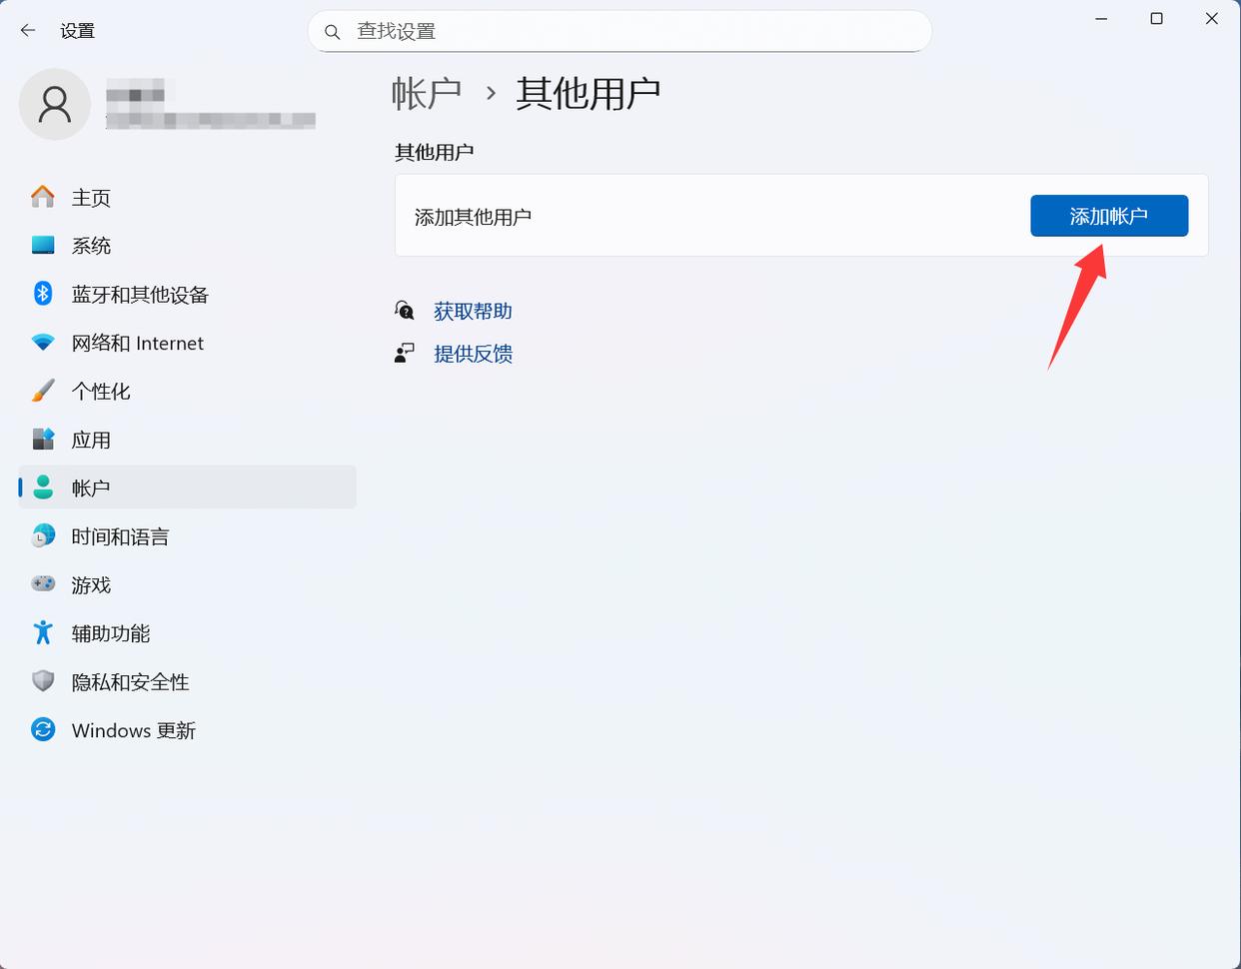Open the 获取帮助 link

(473, 312)
